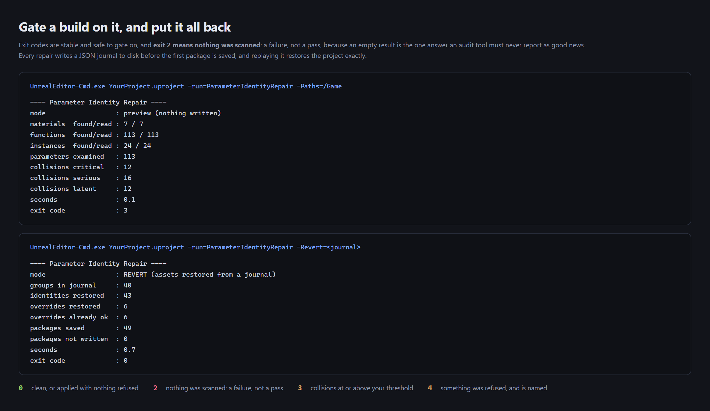Click 'something was refused, and is named' text

tap(494, 388)
